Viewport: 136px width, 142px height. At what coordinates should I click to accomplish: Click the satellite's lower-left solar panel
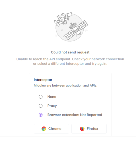pos(70,35)
